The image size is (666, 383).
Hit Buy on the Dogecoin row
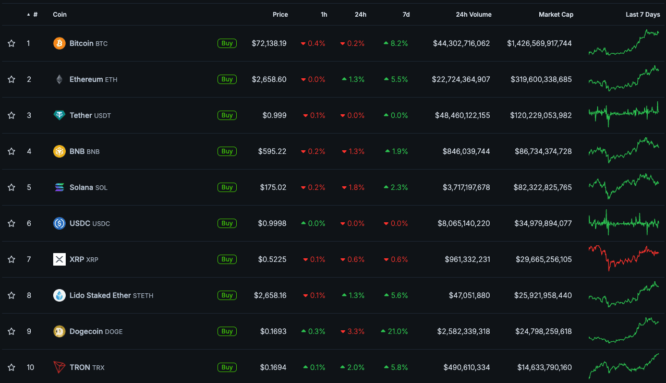click(x=227, y=331)
